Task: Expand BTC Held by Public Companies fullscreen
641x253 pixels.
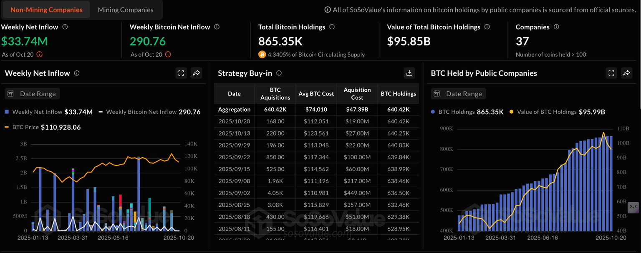Action: pyautogui.click(x=611, y=73)
